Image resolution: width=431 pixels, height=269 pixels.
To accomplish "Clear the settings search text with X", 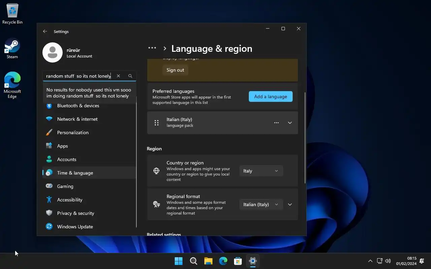I will pyautogui.click(x=118, y=76).
